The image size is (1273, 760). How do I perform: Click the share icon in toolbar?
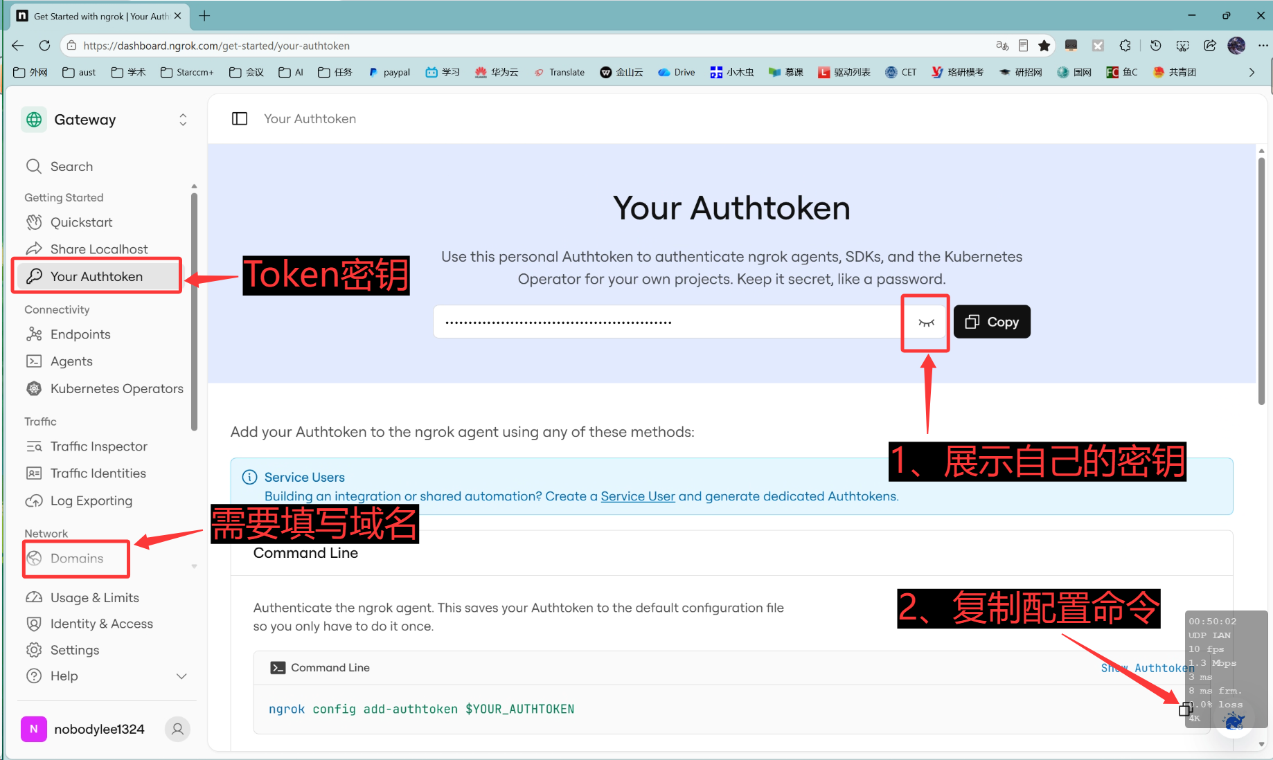tap(1210, 46)
